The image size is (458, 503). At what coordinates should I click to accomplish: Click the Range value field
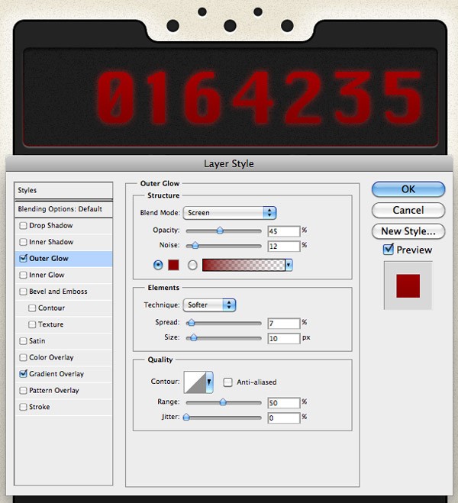pyautogui.click(x=284, y=402)
